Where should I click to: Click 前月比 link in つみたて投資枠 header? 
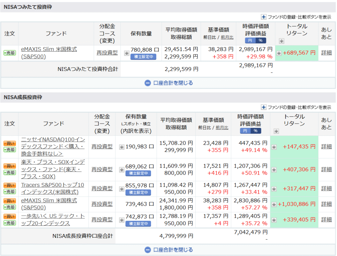[227, 37]
